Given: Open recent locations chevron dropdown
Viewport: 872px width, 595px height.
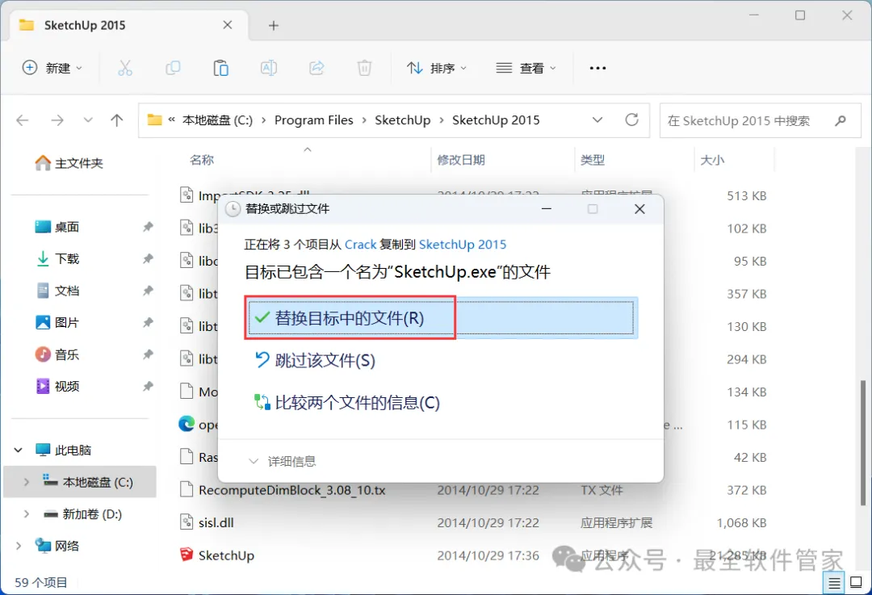Looking at the screenshot, I should point(88,120).
